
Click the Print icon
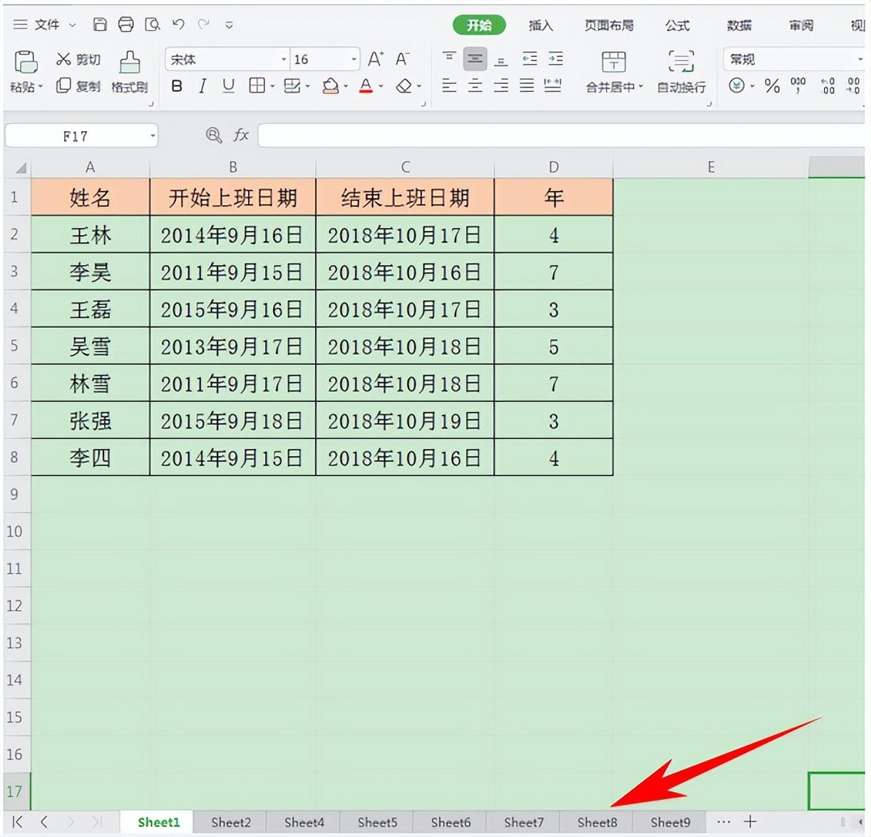tap(126, 24)
